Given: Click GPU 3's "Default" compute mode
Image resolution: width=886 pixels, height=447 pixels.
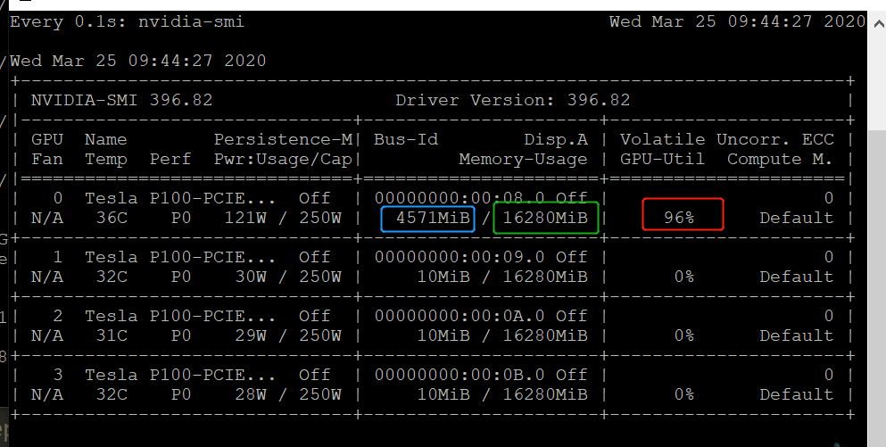Looking at the screenshot, I should point(796,394).
